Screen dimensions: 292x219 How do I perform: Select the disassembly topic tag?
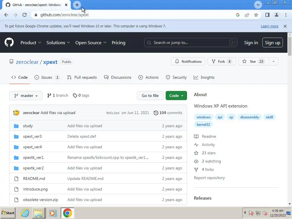249,117
